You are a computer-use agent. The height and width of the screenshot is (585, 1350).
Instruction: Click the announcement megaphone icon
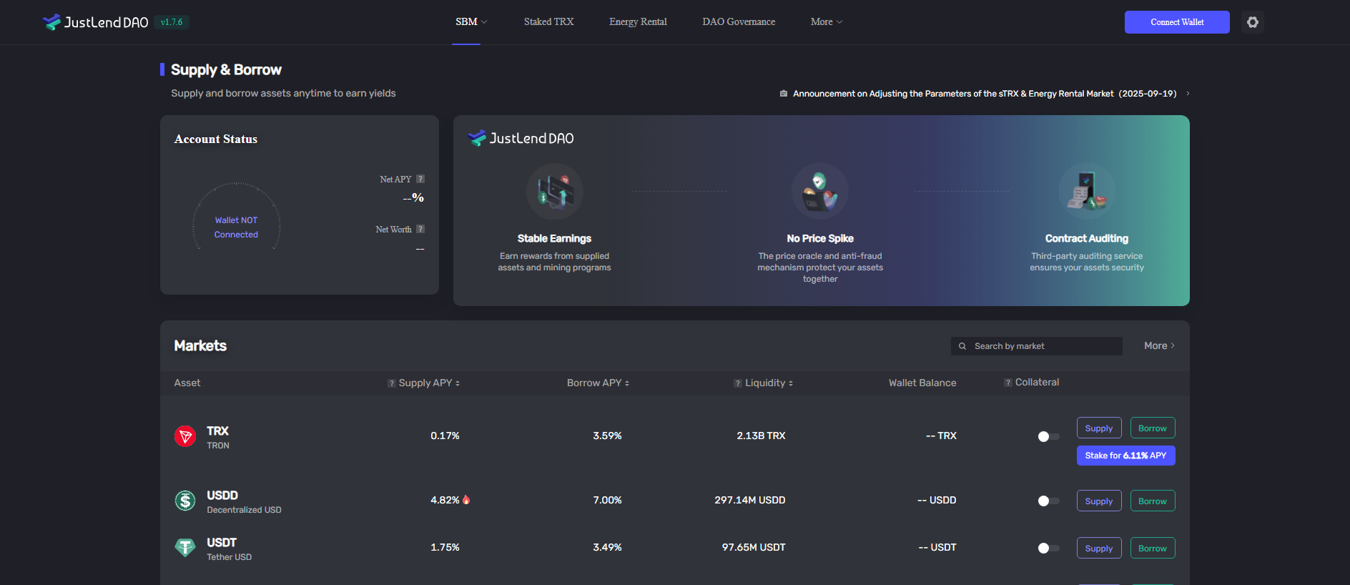784,94
